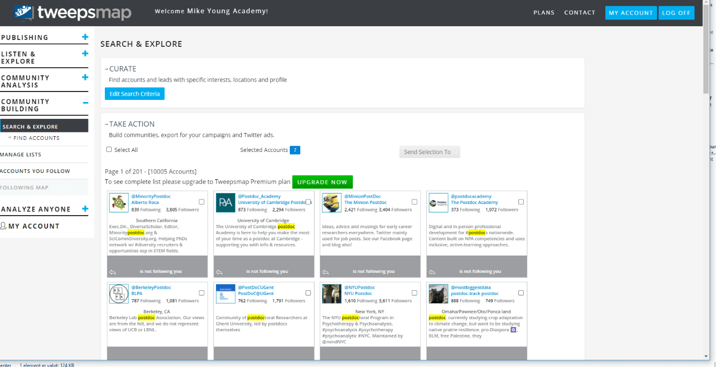Viewport: 716px width, 367px height.
Task: Click the vertical scrollbar thumb
Action: pyautogui.click(x=706, y=50)
